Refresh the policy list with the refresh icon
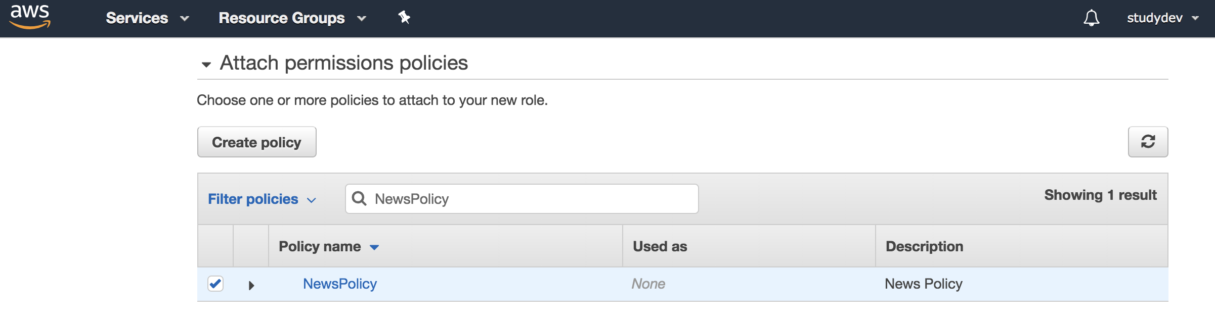This screenshot has height=328, width=1215. point(1148,142)
